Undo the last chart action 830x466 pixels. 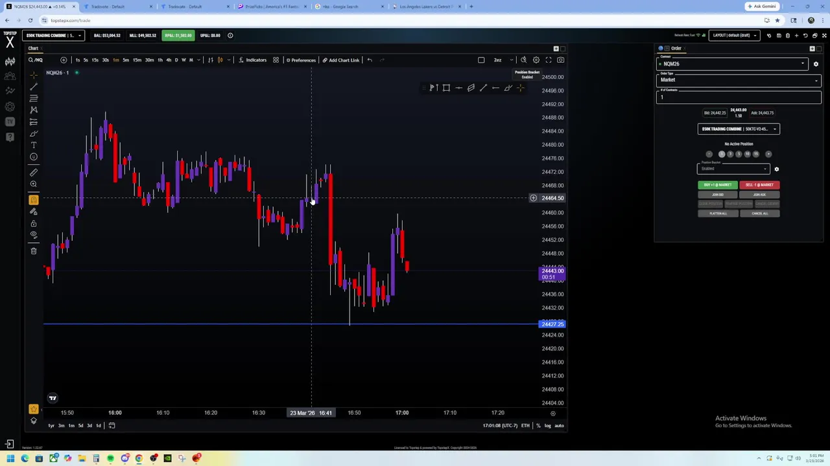[370, 60]
